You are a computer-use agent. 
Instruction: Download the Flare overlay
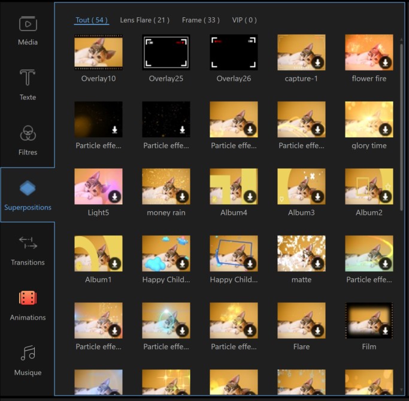317,330
